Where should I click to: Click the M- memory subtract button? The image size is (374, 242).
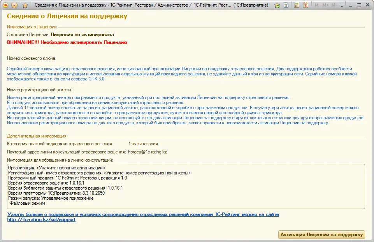coord(334,5)
